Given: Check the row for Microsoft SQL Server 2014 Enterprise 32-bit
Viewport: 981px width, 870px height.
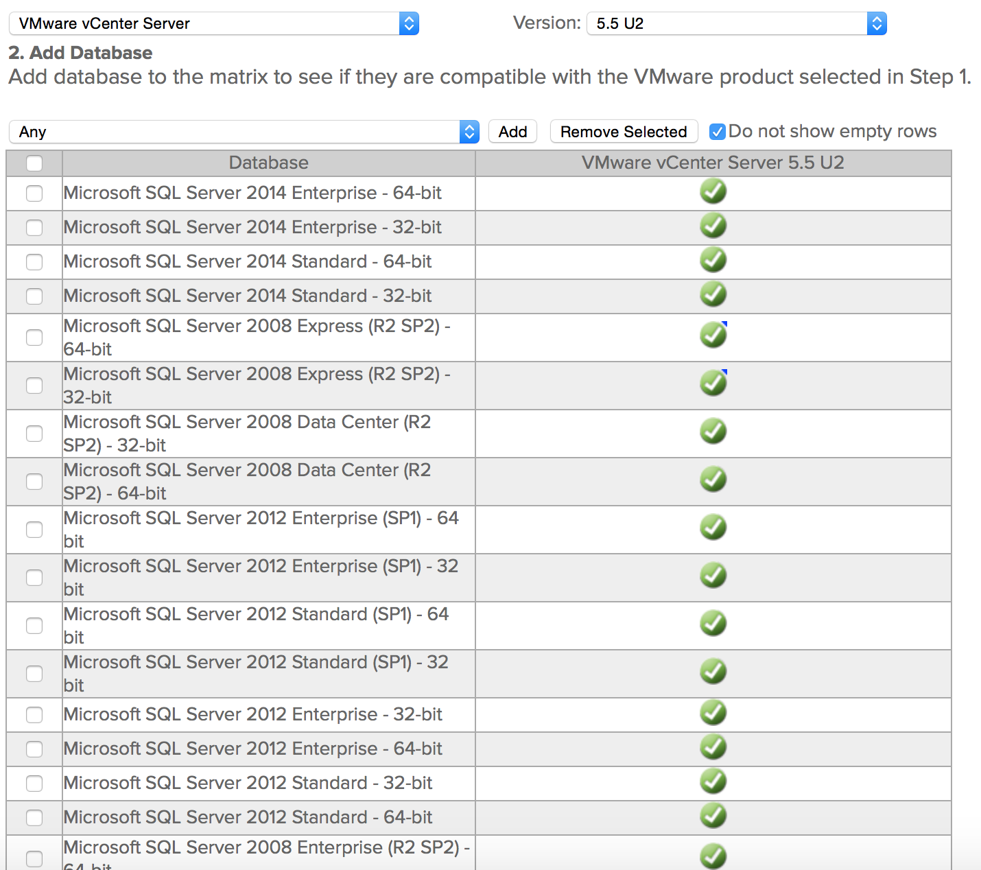Looking at the screenshot, I should [x=34, y=227].
